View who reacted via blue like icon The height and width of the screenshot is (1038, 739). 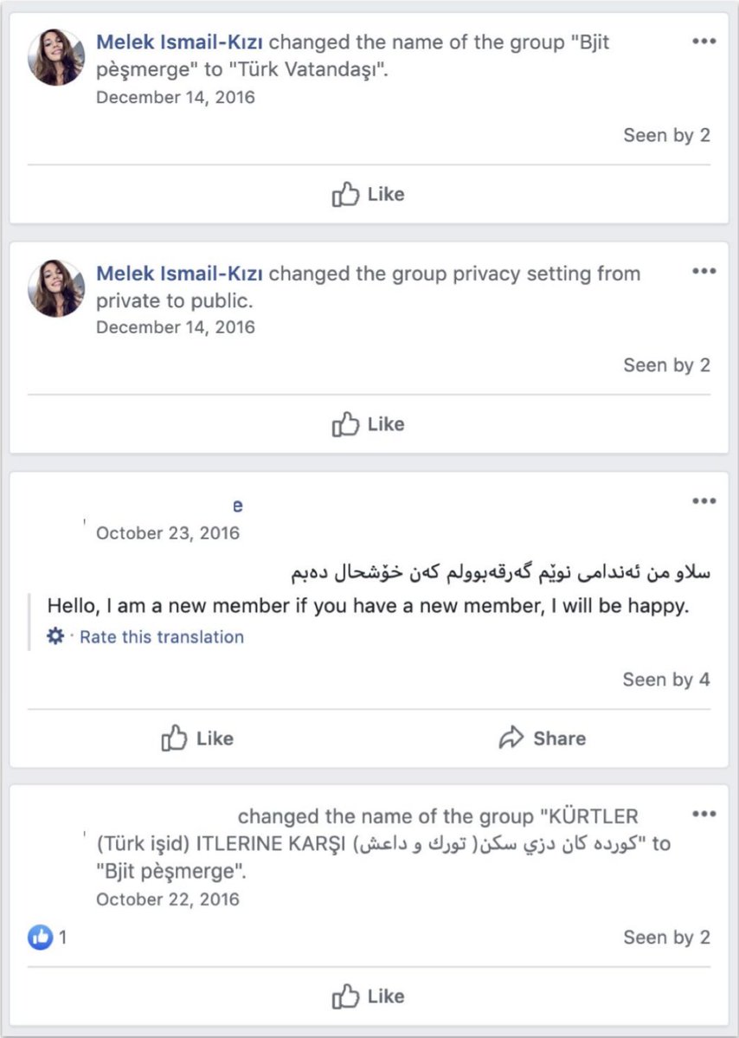tap(40, 937)
